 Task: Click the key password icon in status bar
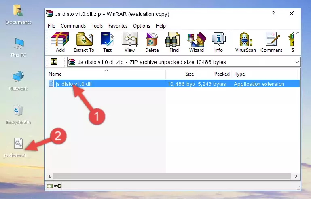click(x=57, y=186)
